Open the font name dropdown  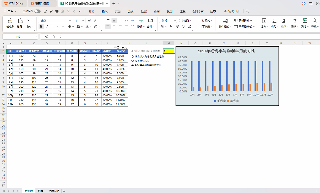pyautogui.click(x=70, y=21)
